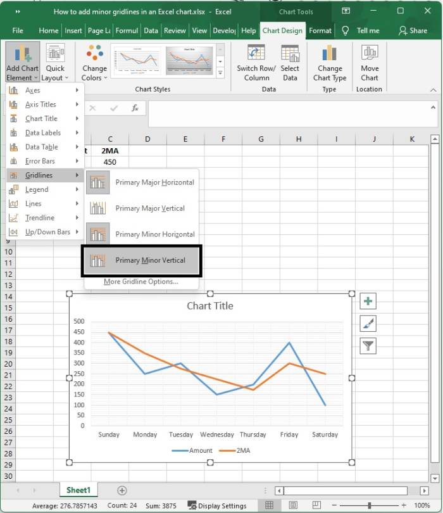443x513 pixels.
Task: Expand the chart styles gallery with More arrow
Action: coord(221,73)
